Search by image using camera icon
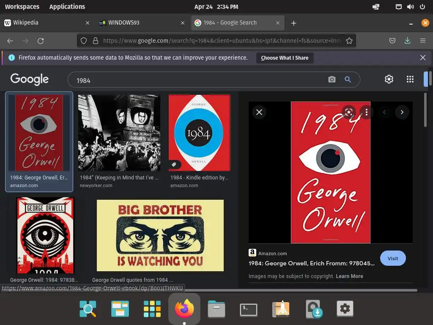Viewport: 433px width, 325px height. [332, 80]
